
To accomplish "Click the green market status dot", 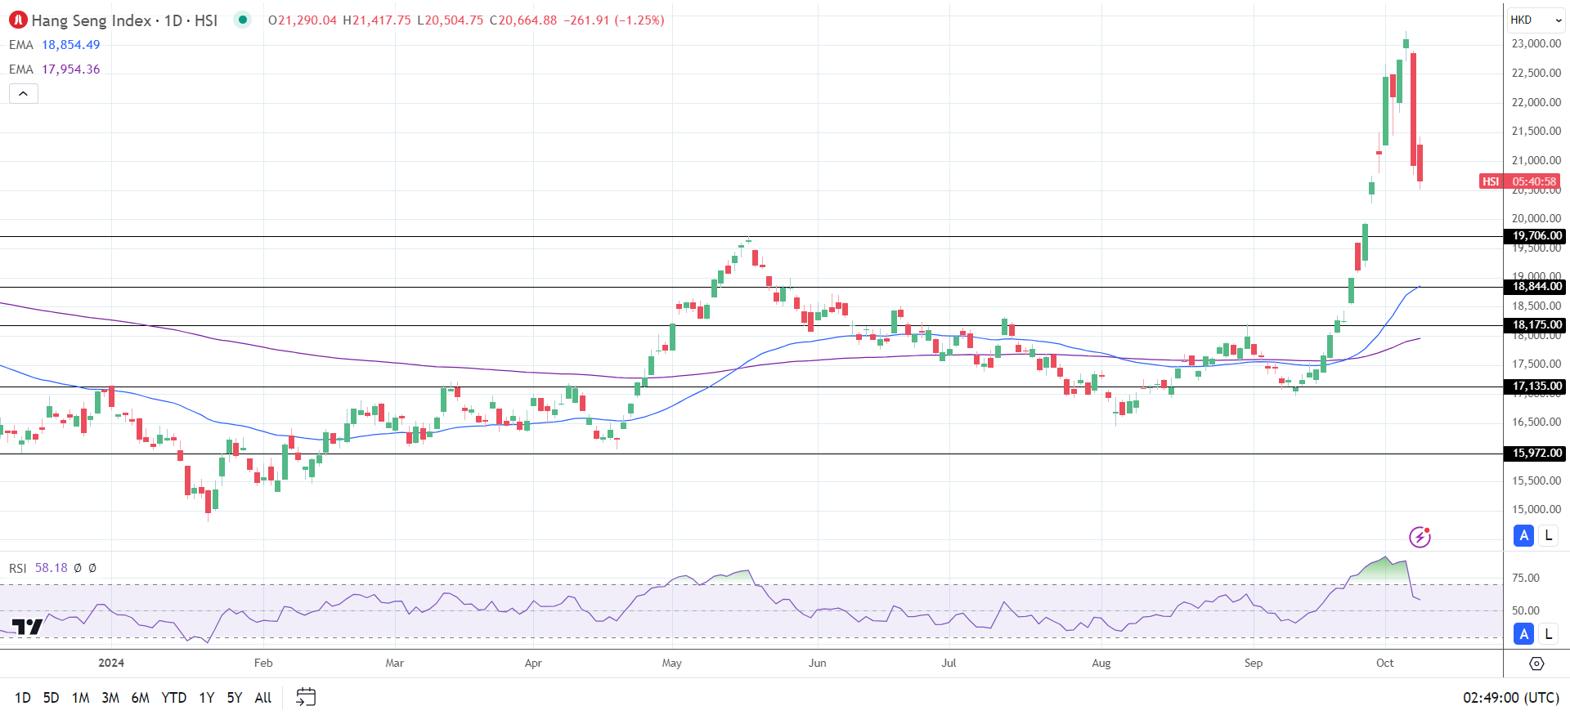I will click(x=243, y=20).
